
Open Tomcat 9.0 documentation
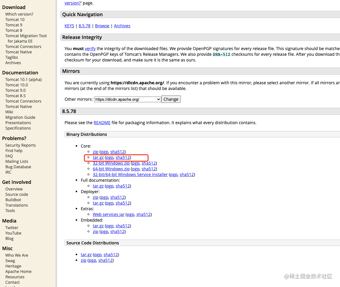point(16,91)
